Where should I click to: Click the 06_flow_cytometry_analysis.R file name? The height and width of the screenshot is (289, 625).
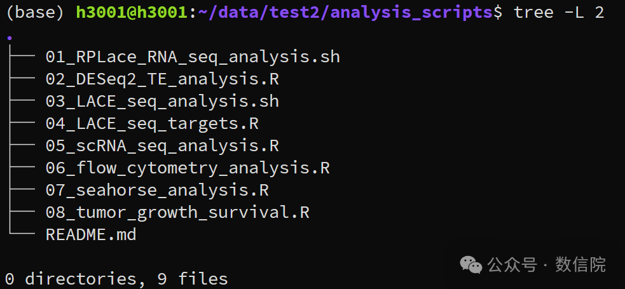188,168
